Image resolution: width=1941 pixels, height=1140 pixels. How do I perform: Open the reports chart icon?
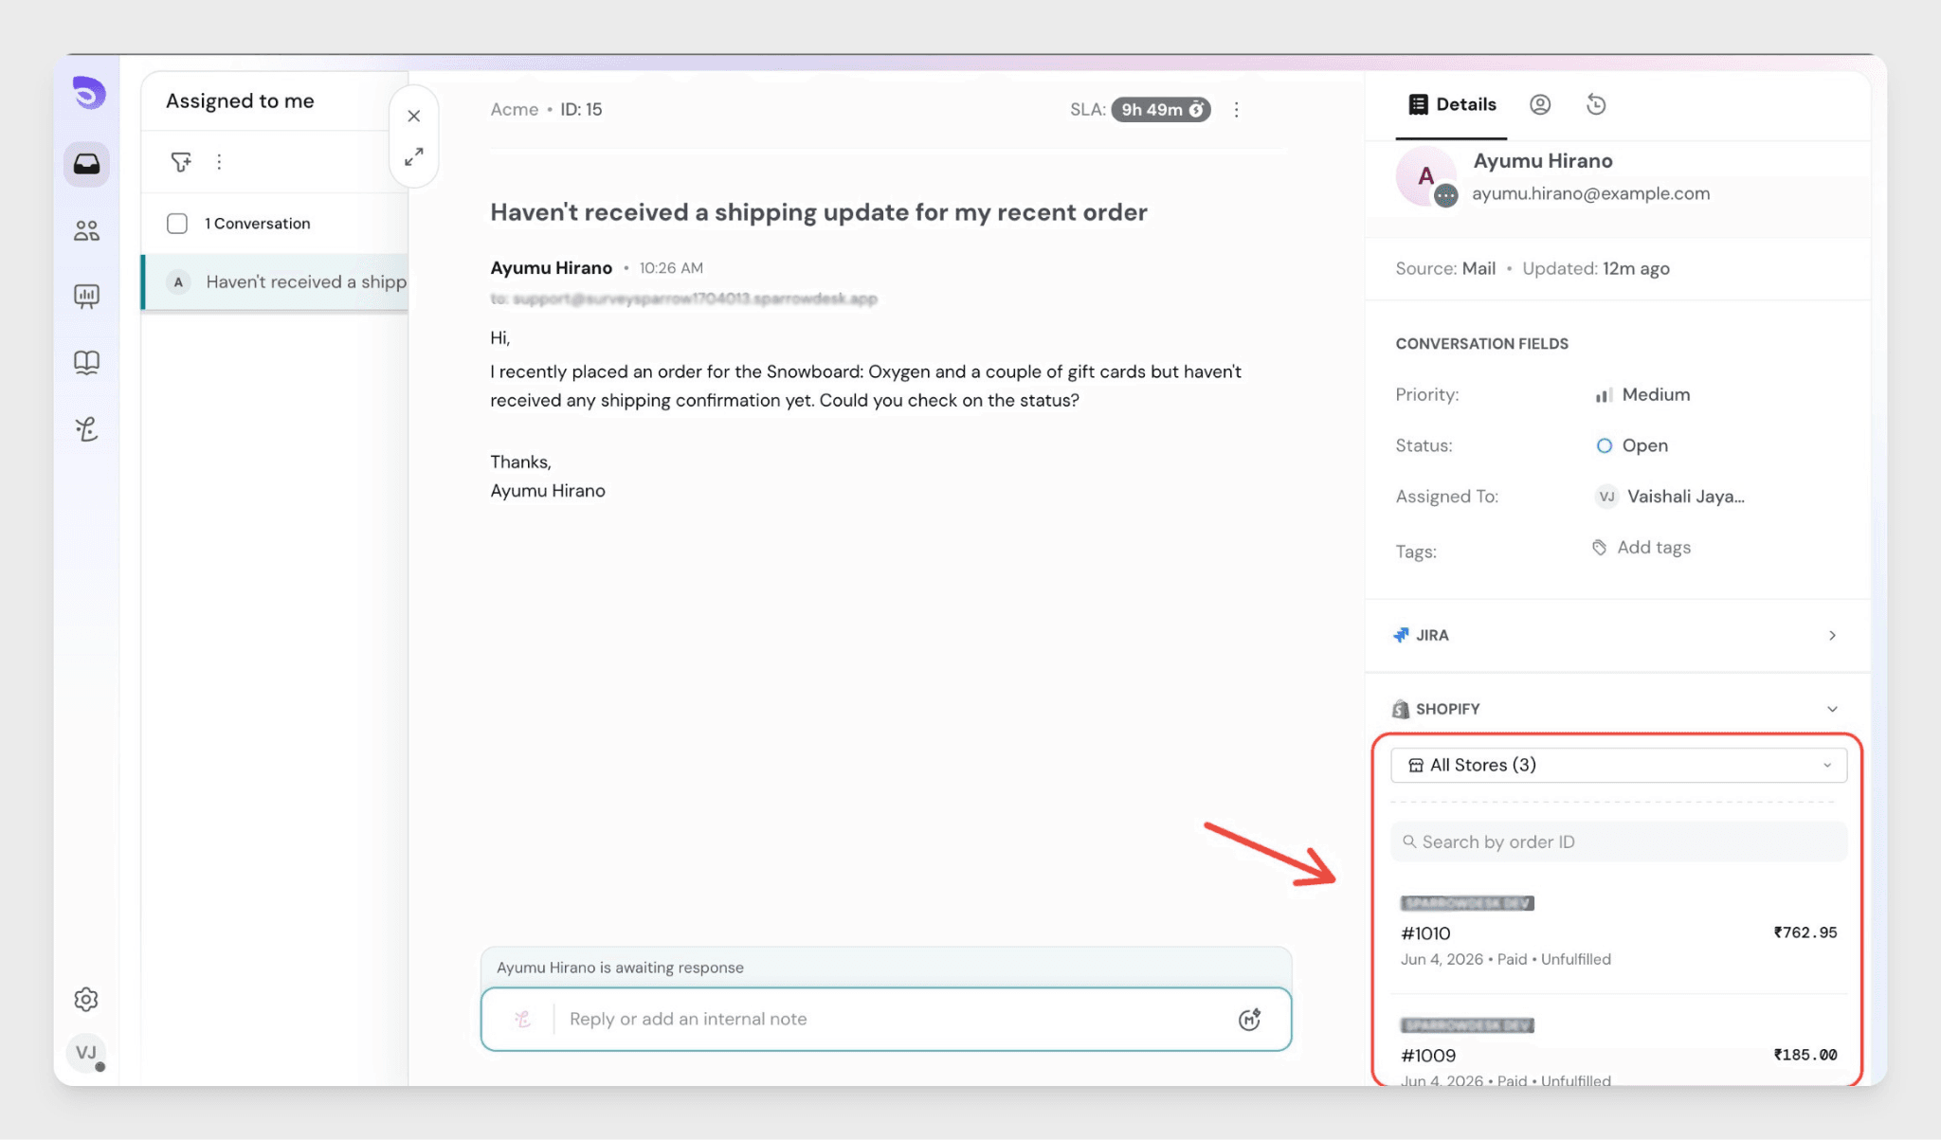click(86, 297)
